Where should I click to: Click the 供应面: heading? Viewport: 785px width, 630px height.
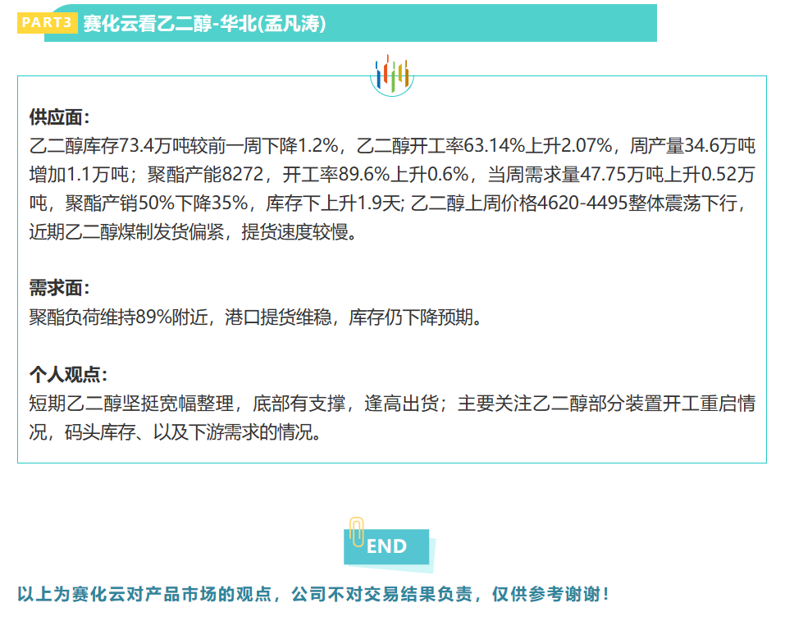pos(59,117)
